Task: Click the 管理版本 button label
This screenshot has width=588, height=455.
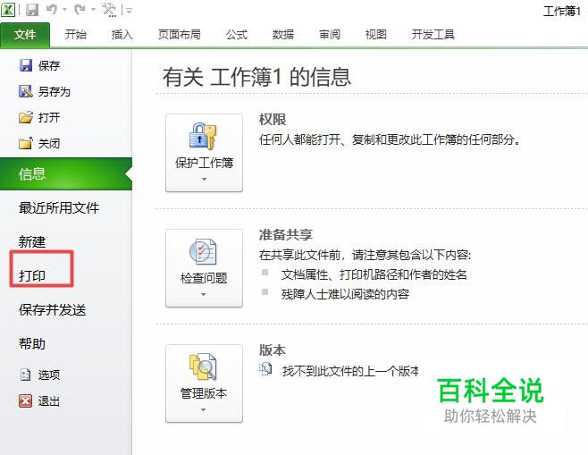Action: pyautogui.click(x=204, y=393)
